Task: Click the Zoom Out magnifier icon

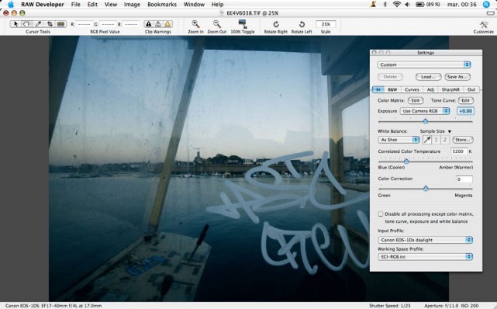Action: [x=217, y=24]
